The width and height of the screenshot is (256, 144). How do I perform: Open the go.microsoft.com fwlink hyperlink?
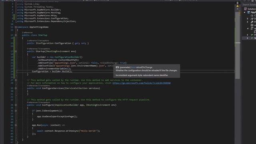[x=141, y=83]
